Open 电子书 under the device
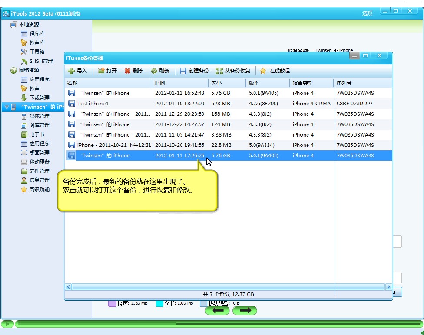Image resolution: width=424 pixels, height=335 pixels. 36,134
